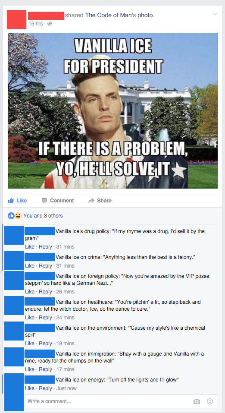Like the healthcare comment

click(x=30, y=317)
